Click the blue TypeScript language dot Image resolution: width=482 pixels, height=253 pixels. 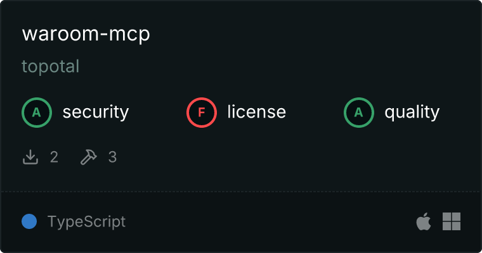[x=29, y=221]
